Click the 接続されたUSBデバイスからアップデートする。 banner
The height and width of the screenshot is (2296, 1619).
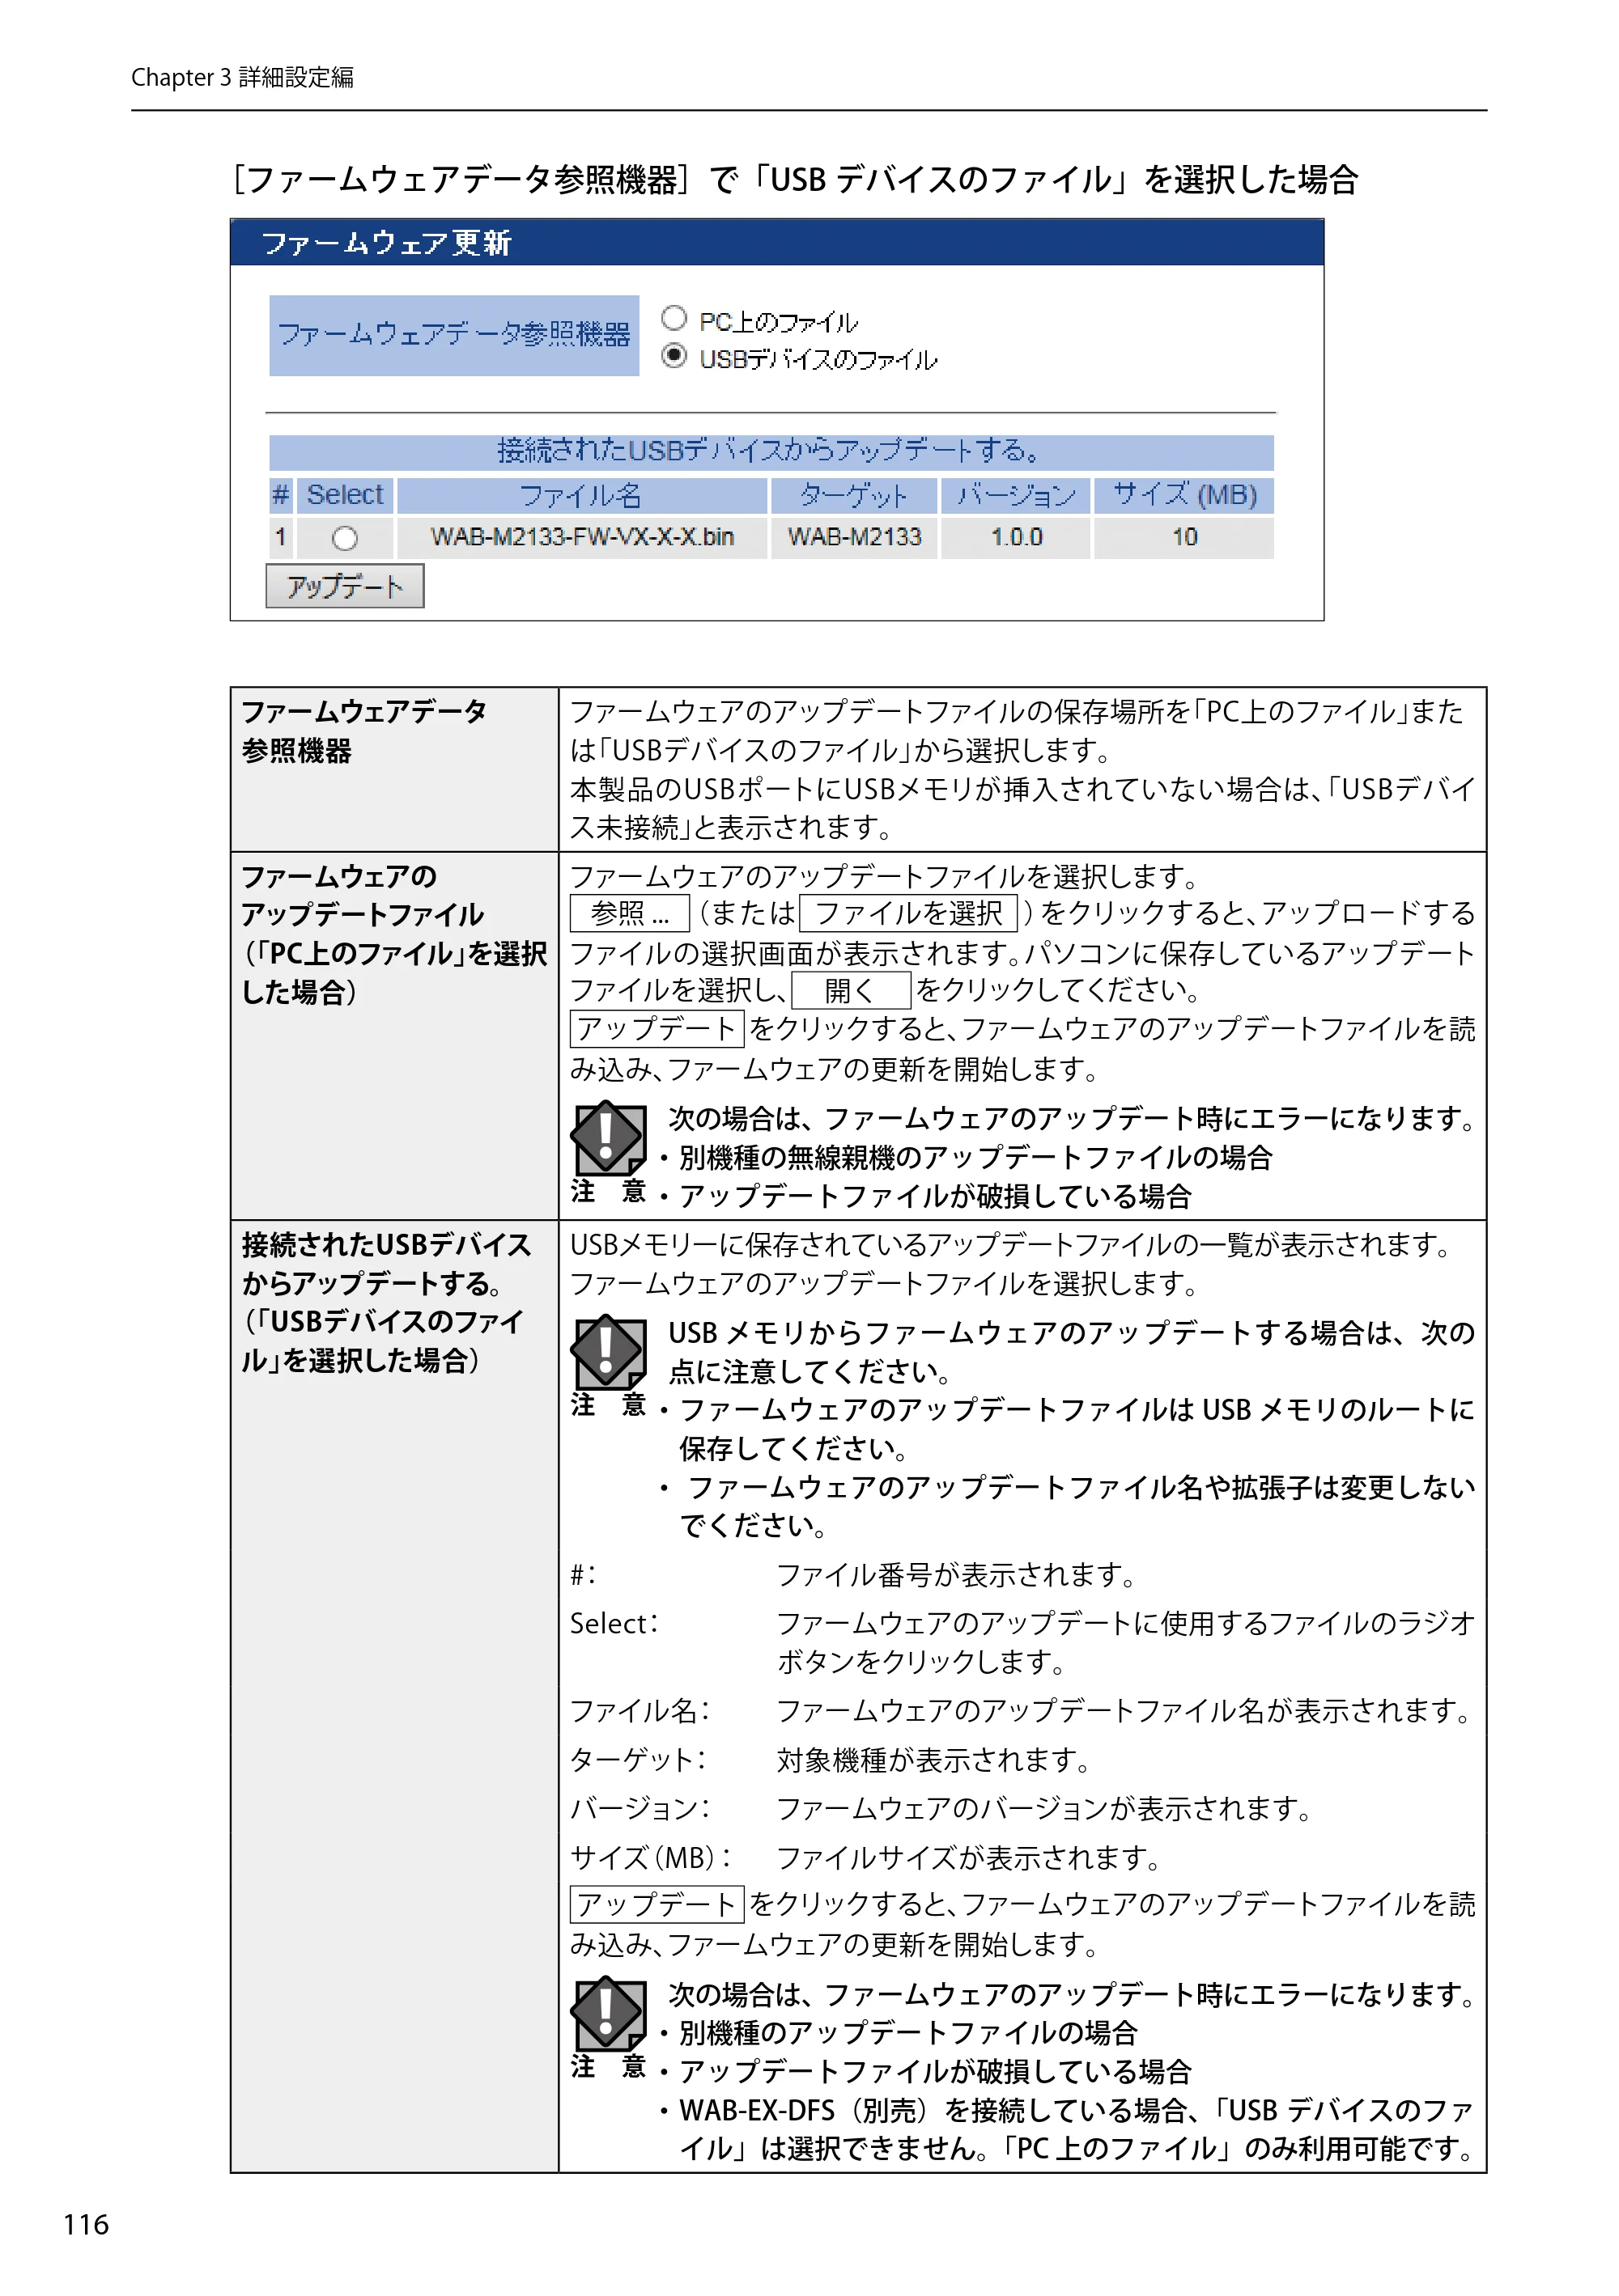771,452
